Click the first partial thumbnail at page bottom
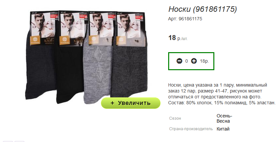This screenshot has height=142, width=276. click(8, 141)
